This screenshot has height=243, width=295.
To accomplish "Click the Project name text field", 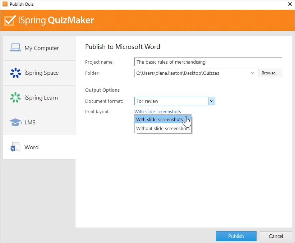I will coord(208,62).
